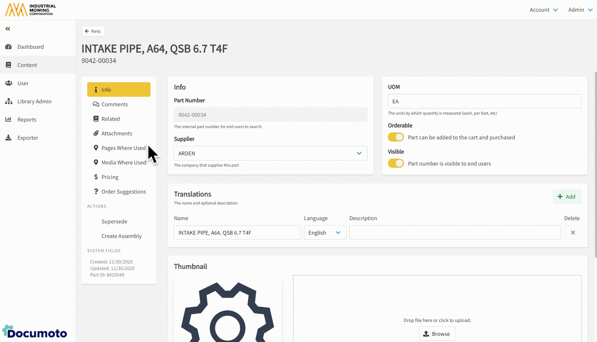Click the Pricing dollar sign icon
Screen dimensions: 597x342
pyautogui.click(x=96, y=177)
